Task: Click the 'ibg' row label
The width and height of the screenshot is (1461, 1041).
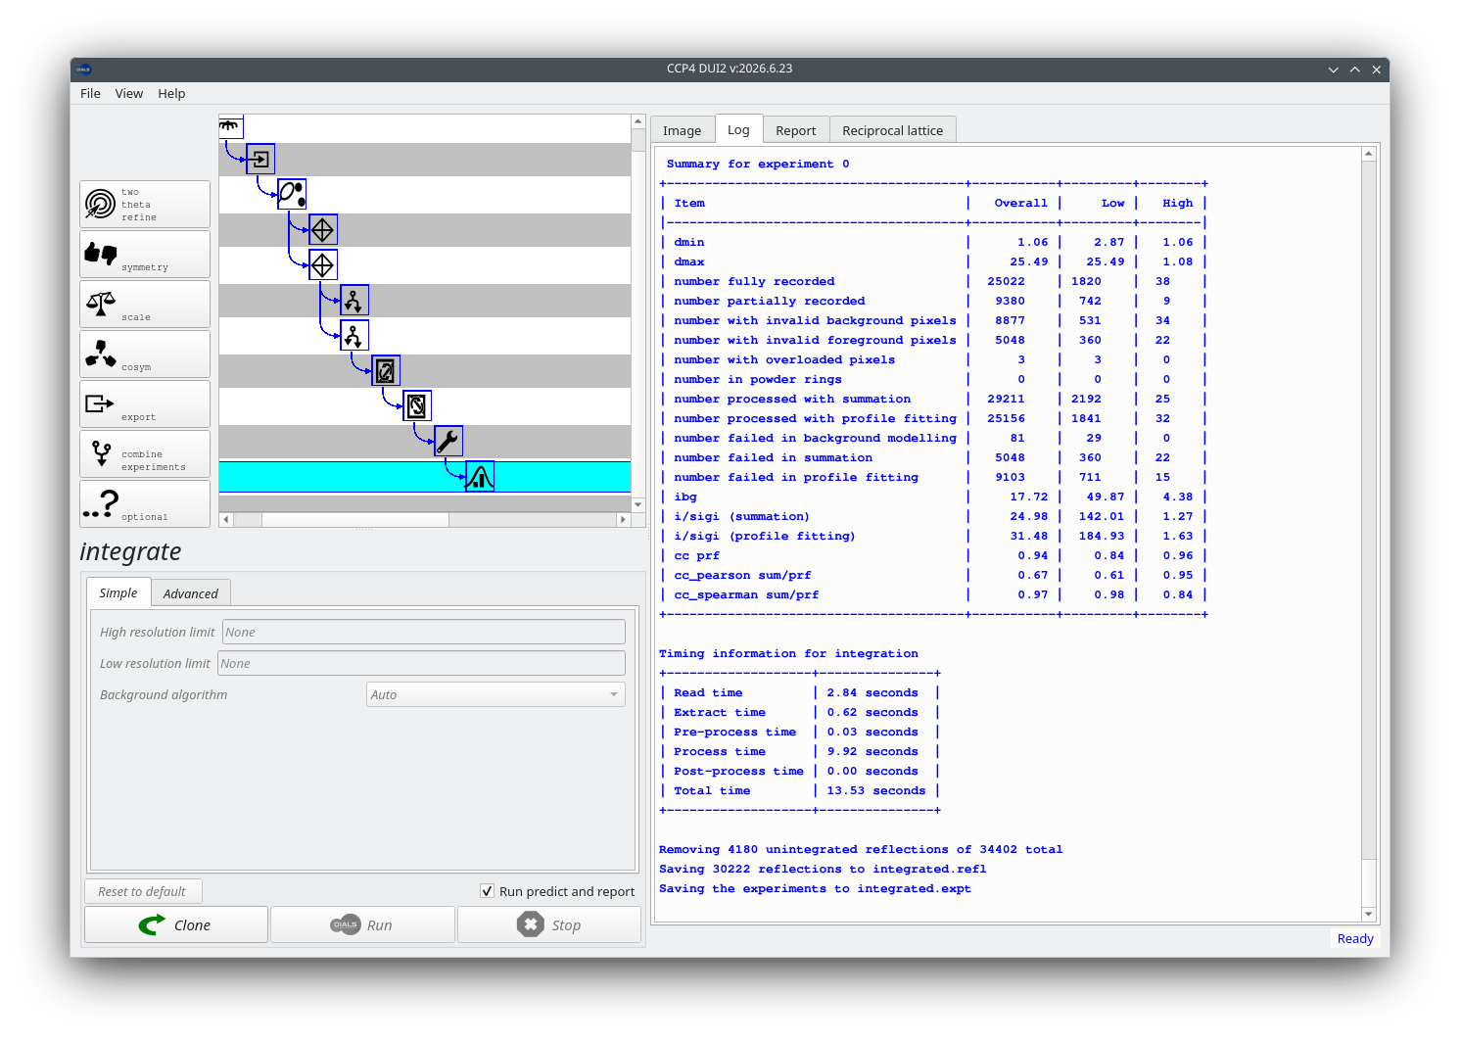Action: pos(685,497)
